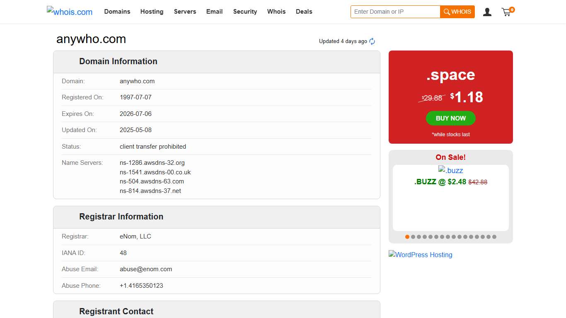Click the whois.com logo

pos(70,12)
